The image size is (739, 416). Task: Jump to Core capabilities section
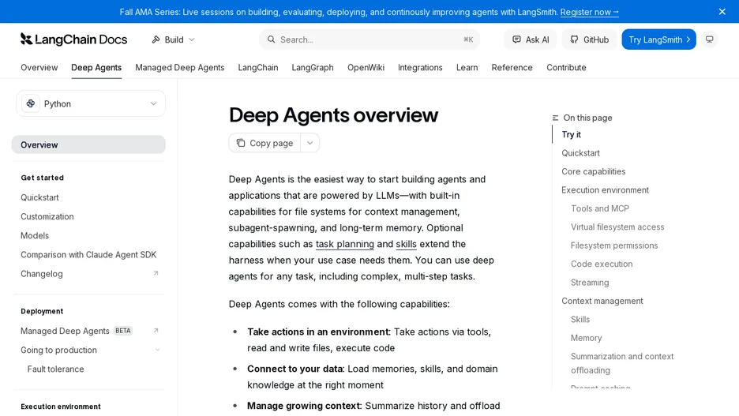click(594, 171)
